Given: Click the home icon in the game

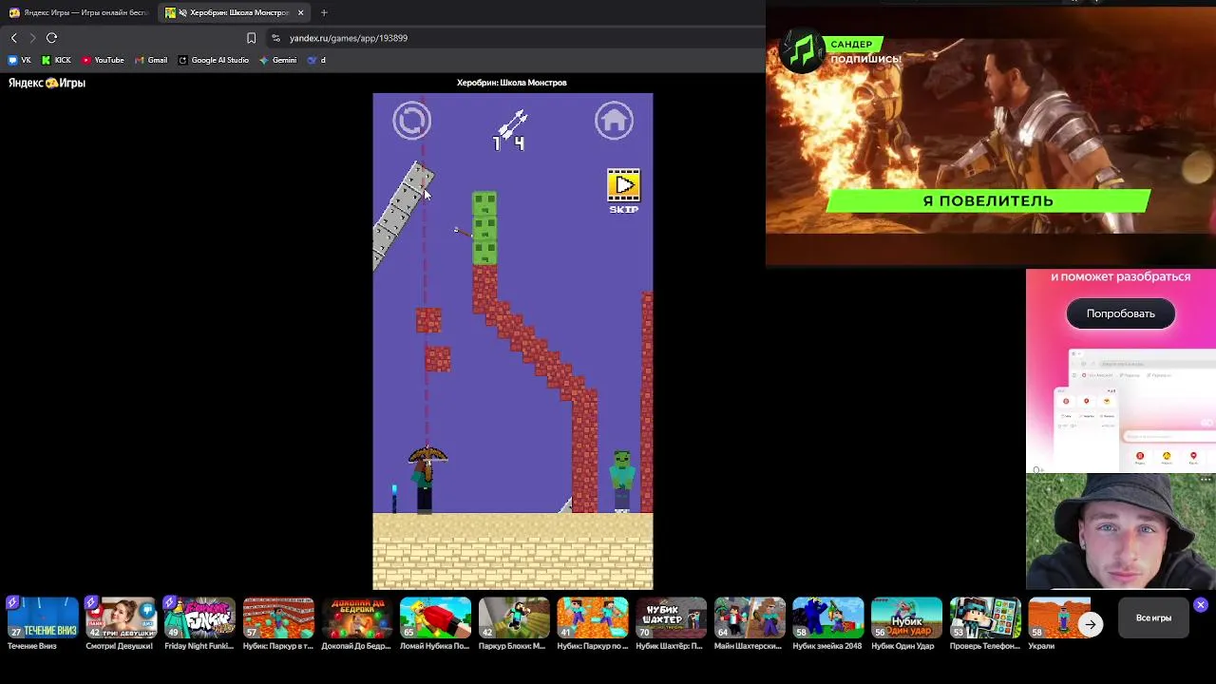Looking at the screenshot, I should (x=614, y=121).
